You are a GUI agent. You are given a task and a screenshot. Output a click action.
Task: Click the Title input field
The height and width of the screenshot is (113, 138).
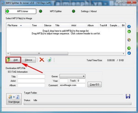point(31,76)
